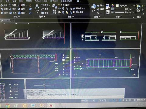Open the 0.09 mm lineweight dropdown

134,9
